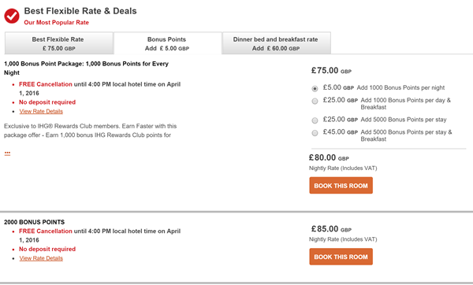Select £45.00 5000 Bonus Points per stay & Breakfast
The height and width of the screenshot is (285, 473).
tap(315, 133)
